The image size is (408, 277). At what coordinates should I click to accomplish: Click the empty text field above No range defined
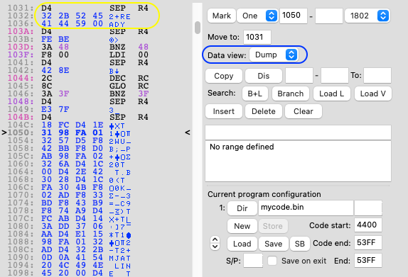click(x=298, y=132)
